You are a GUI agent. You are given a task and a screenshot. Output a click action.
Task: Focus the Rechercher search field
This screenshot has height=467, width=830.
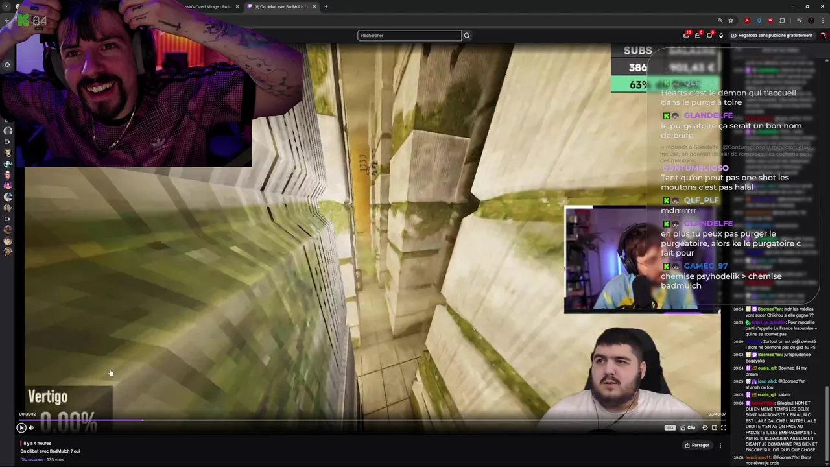[x=409, y=36]
